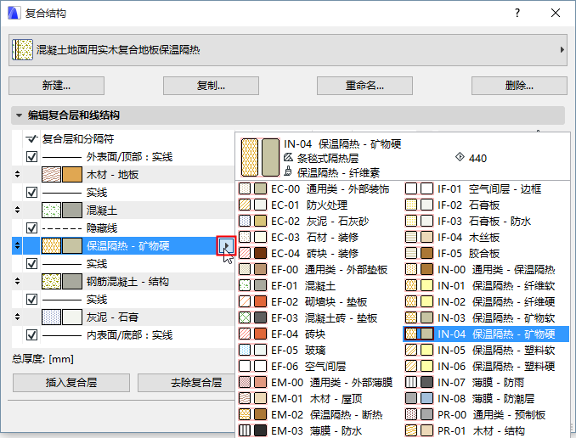Click the move handle of 钢筋混凝土 - 结构 layer
This screenshot has height=438, width=576.
click(x=17, y=281)
